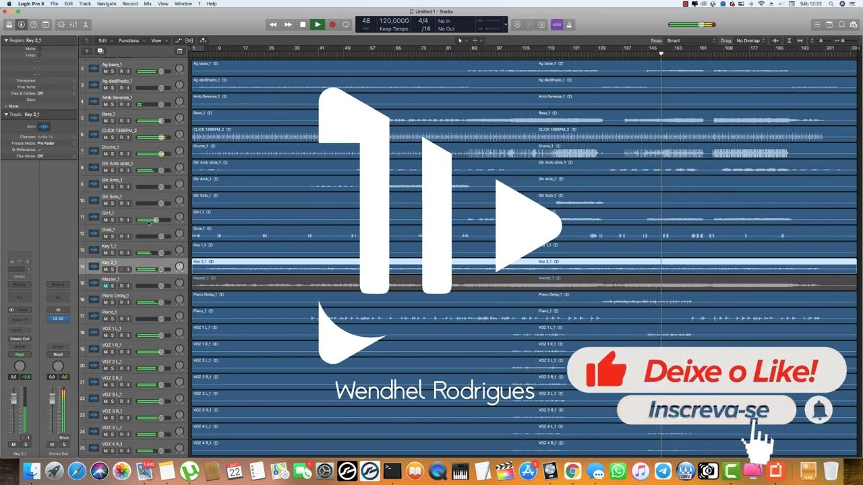Screen dimensions: 863x485
Task: Solo the Bass_1 track
Action: click(x=113, y=121)
